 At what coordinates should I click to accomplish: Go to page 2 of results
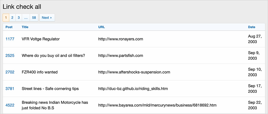pyautogui.click(x=12, y=18)
